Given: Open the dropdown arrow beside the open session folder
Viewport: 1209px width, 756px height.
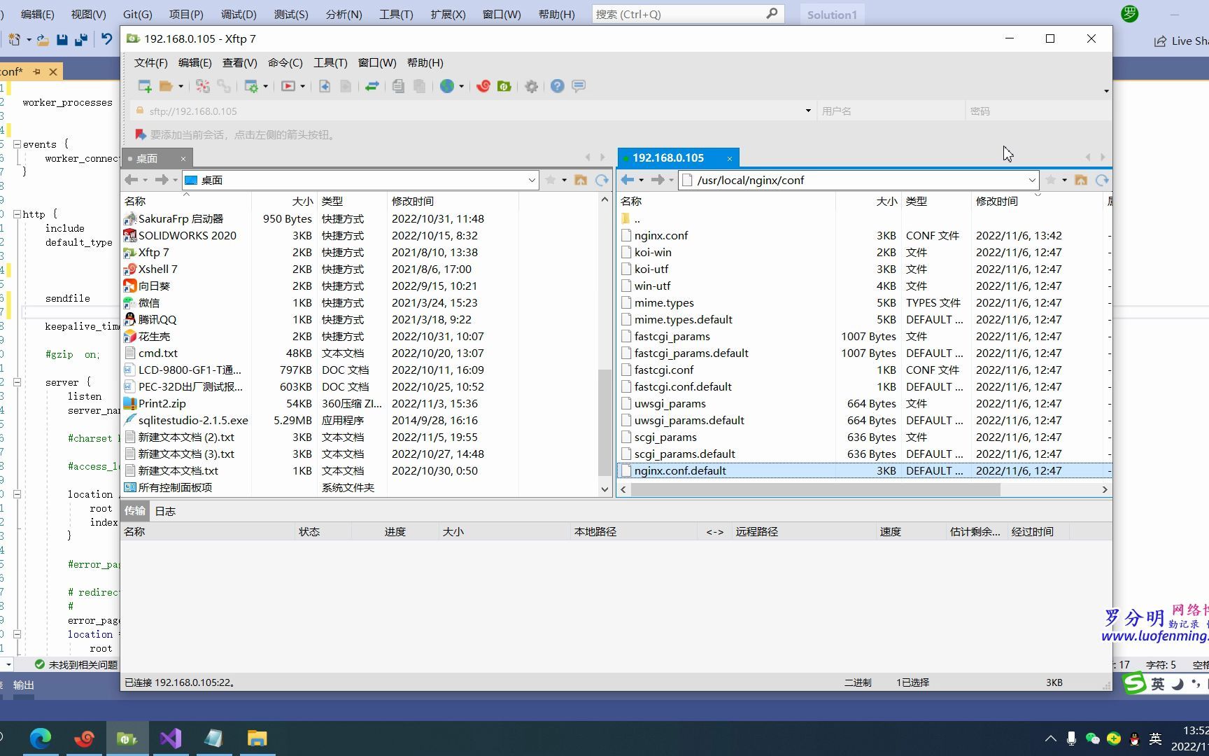Looking at the screenshot, I should (181, 86).
